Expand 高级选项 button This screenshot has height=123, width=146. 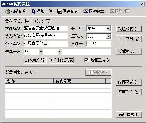[129, 115]
